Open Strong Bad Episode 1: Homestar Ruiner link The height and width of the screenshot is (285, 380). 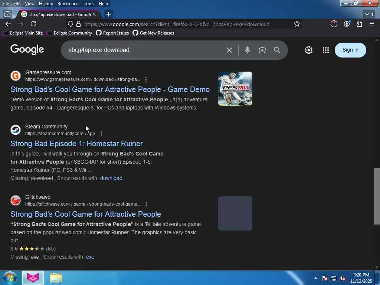point(76,144)
